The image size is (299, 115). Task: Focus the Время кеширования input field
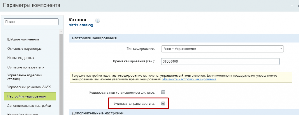coord(220,62)
